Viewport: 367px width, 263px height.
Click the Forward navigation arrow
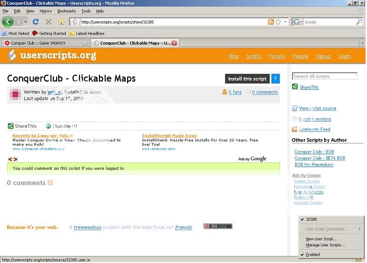coord(18,22)
